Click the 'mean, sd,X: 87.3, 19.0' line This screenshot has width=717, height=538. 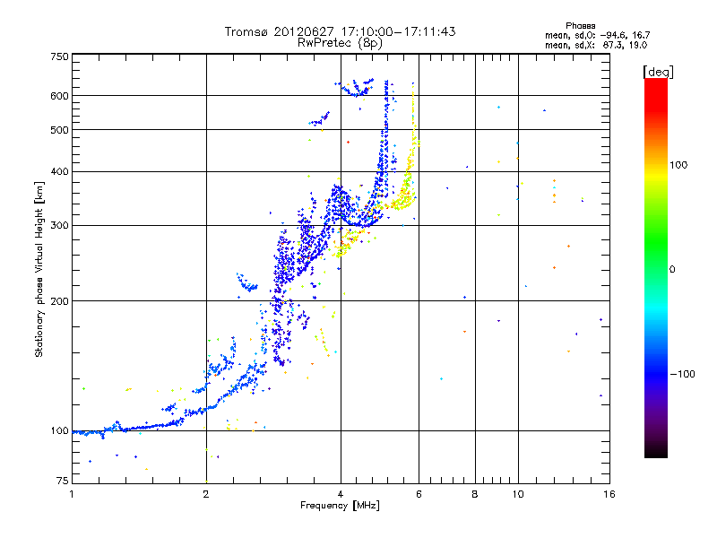click(596, 45)
